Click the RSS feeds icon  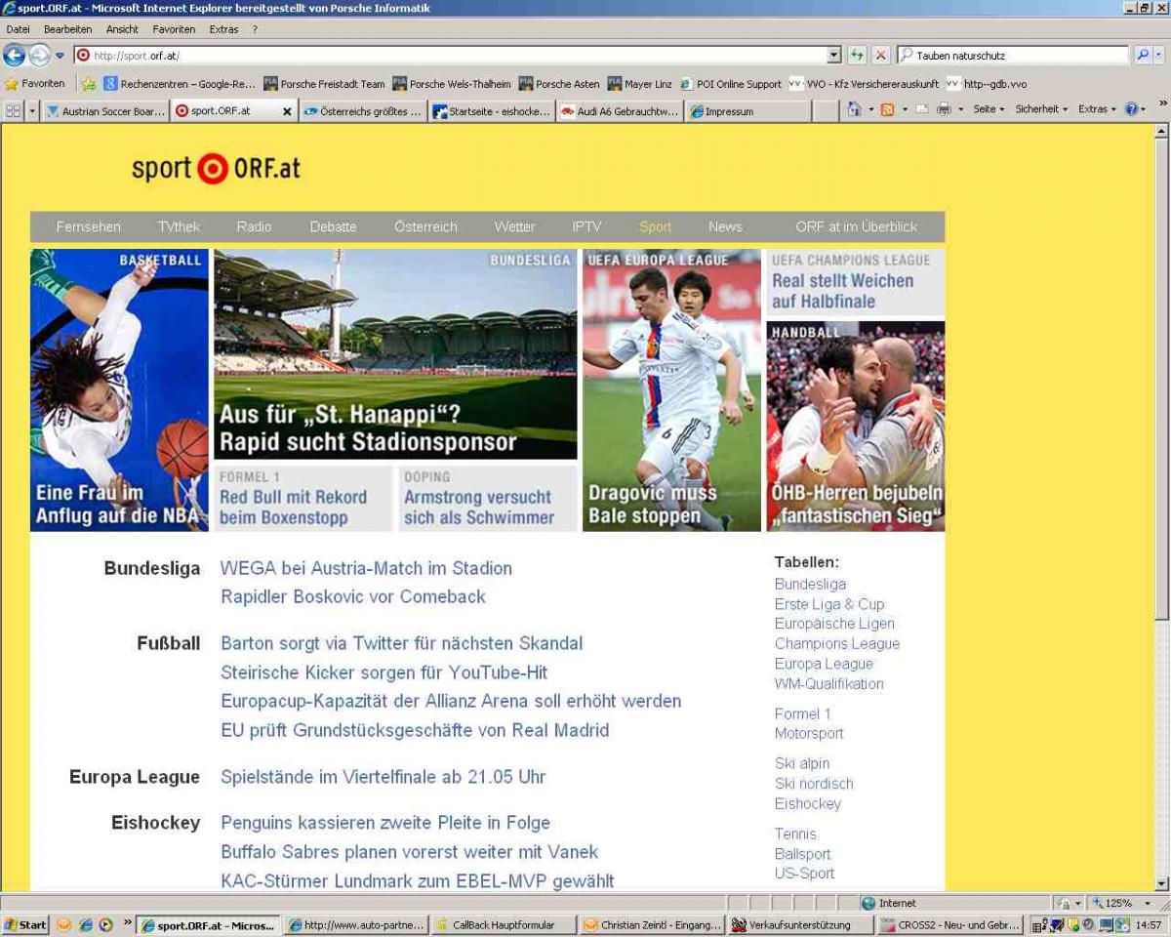pyautogui.click(x=887, y=109)
